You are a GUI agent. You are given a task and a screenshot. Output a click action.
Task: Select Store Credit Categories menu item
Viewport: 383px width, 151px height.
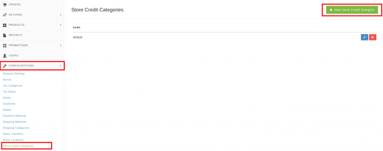click(x=18, y=146)
